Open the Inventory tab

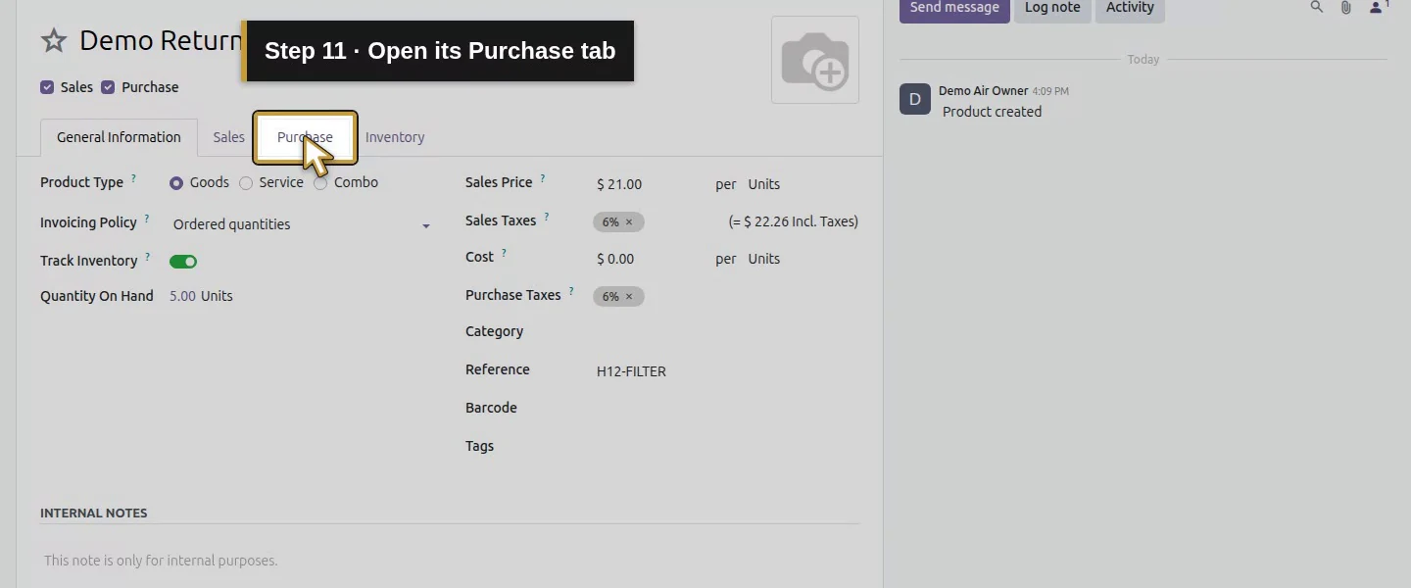tap(395, 137)
